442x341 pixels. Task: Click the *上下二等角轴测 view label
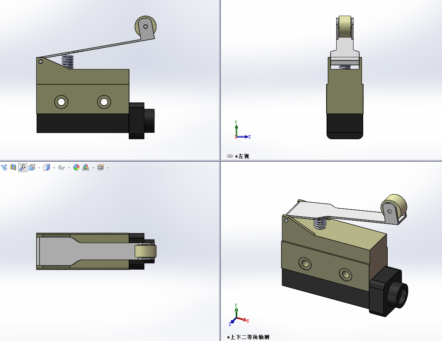[248, 337]
